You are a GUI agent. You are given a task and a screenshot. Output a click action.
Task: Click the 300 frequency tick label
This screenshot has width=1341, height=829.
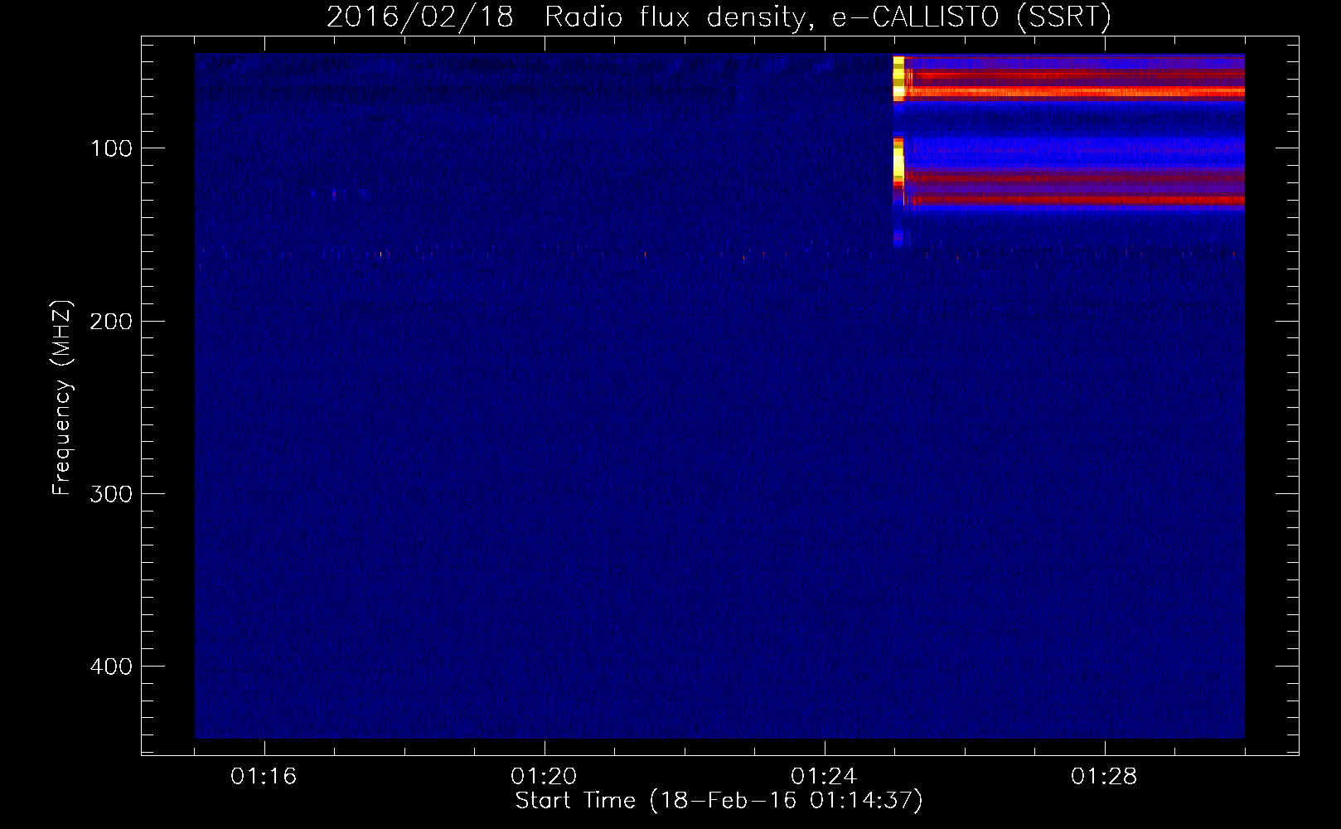111,494
